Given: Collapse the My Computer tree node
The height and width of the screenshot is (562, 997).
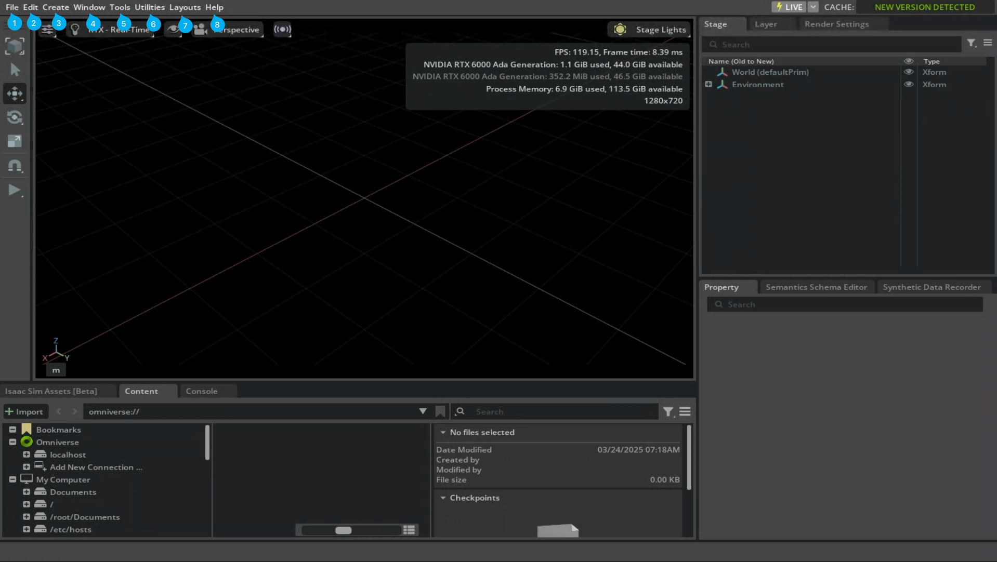Looking at the screenshot, I should click(x=12, y=479).
